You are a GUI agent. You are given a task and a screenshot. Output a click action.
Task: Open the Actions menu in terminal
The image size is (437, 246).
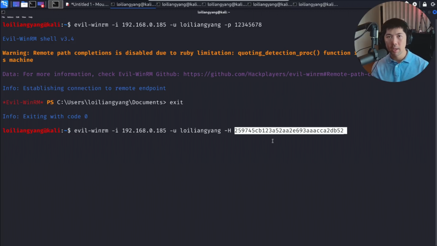[10, 17]
